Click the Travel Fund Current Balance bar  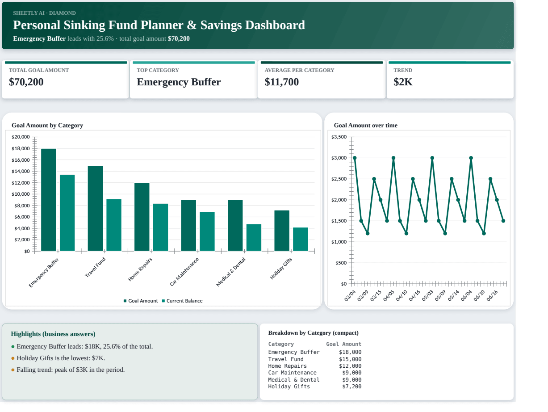point(114,225)
